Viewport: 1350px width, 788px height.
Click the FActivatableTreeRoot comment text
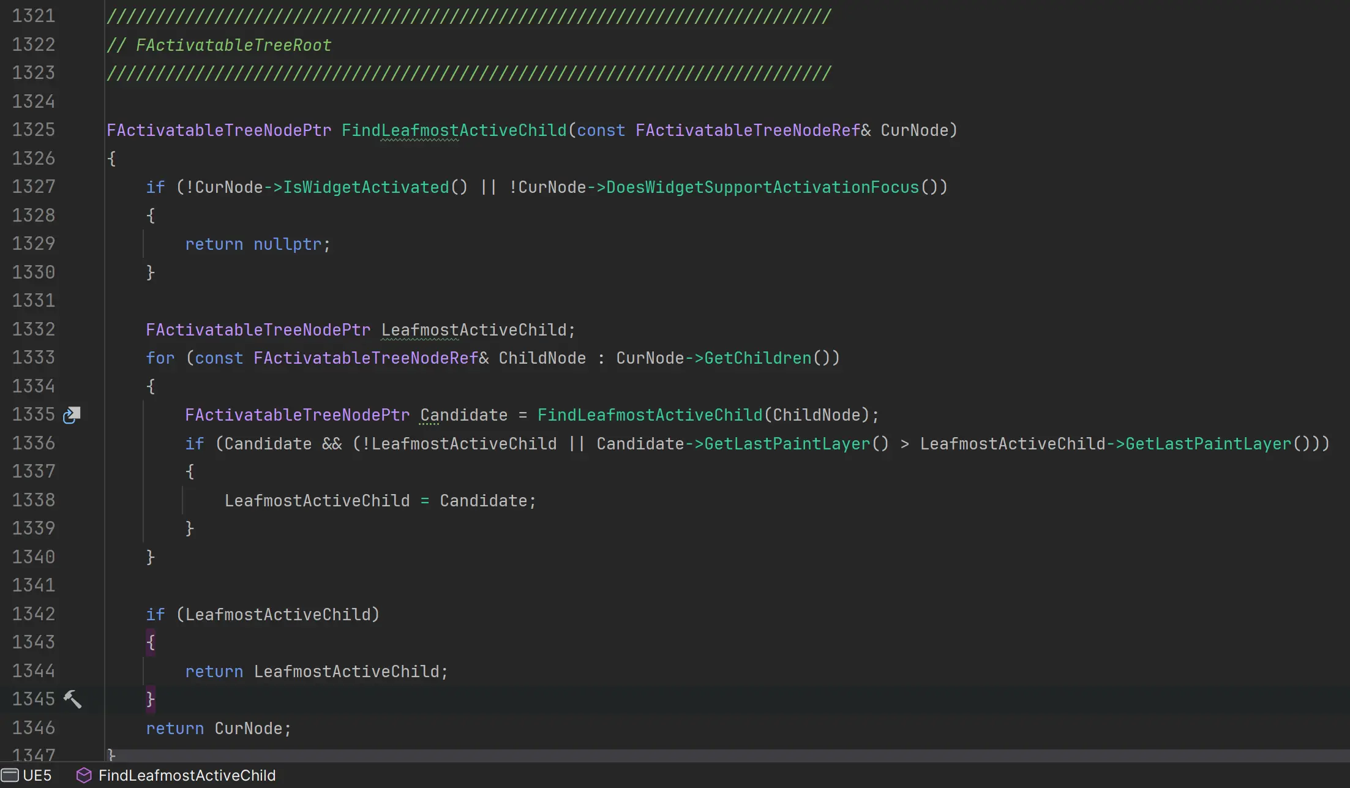coord(233,45)
